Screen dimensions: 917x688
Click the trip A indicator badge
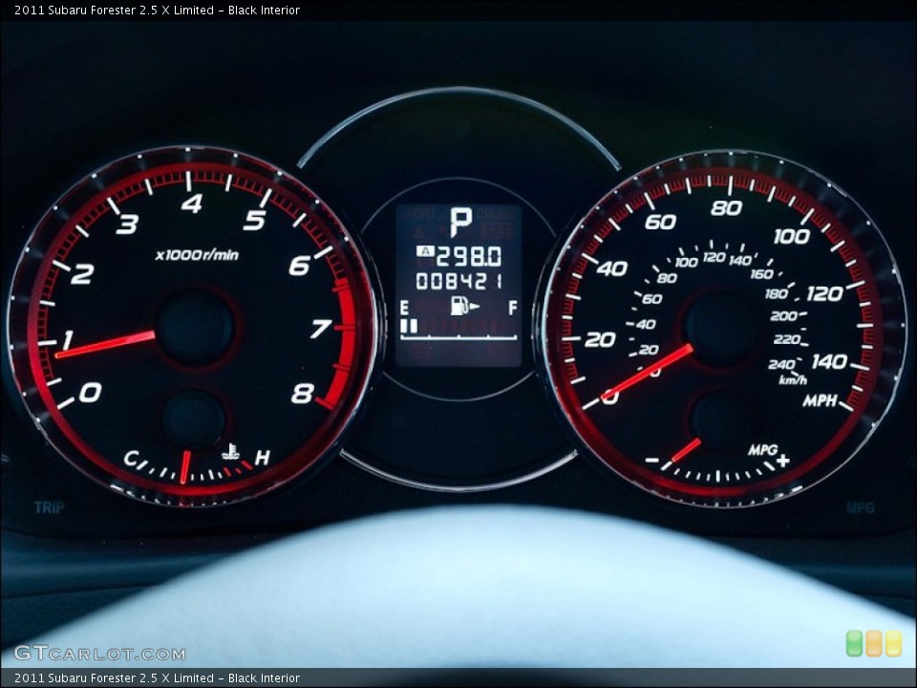coord(425,251)
